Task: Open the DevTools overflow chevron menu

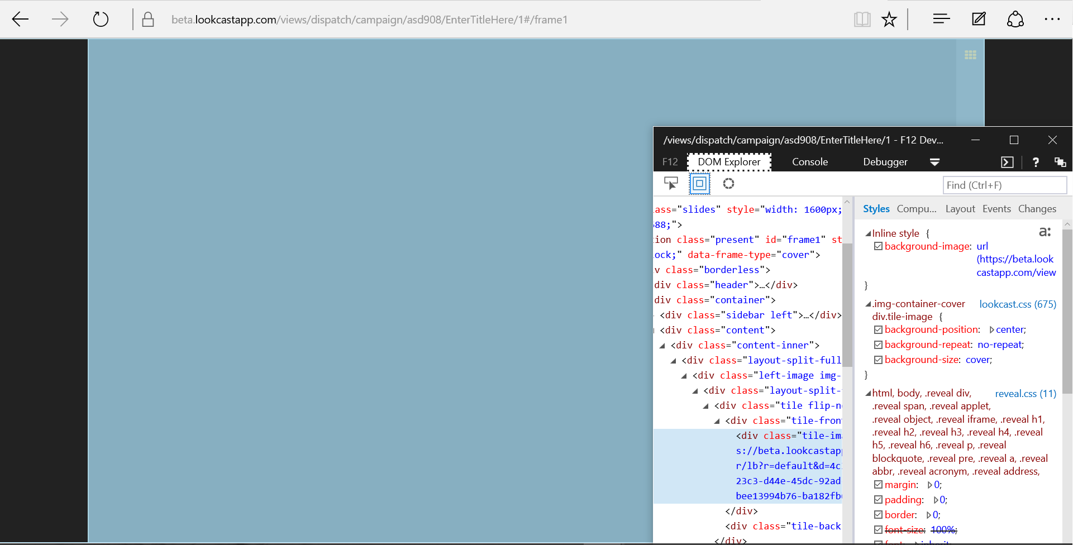Action: (935, 162)
